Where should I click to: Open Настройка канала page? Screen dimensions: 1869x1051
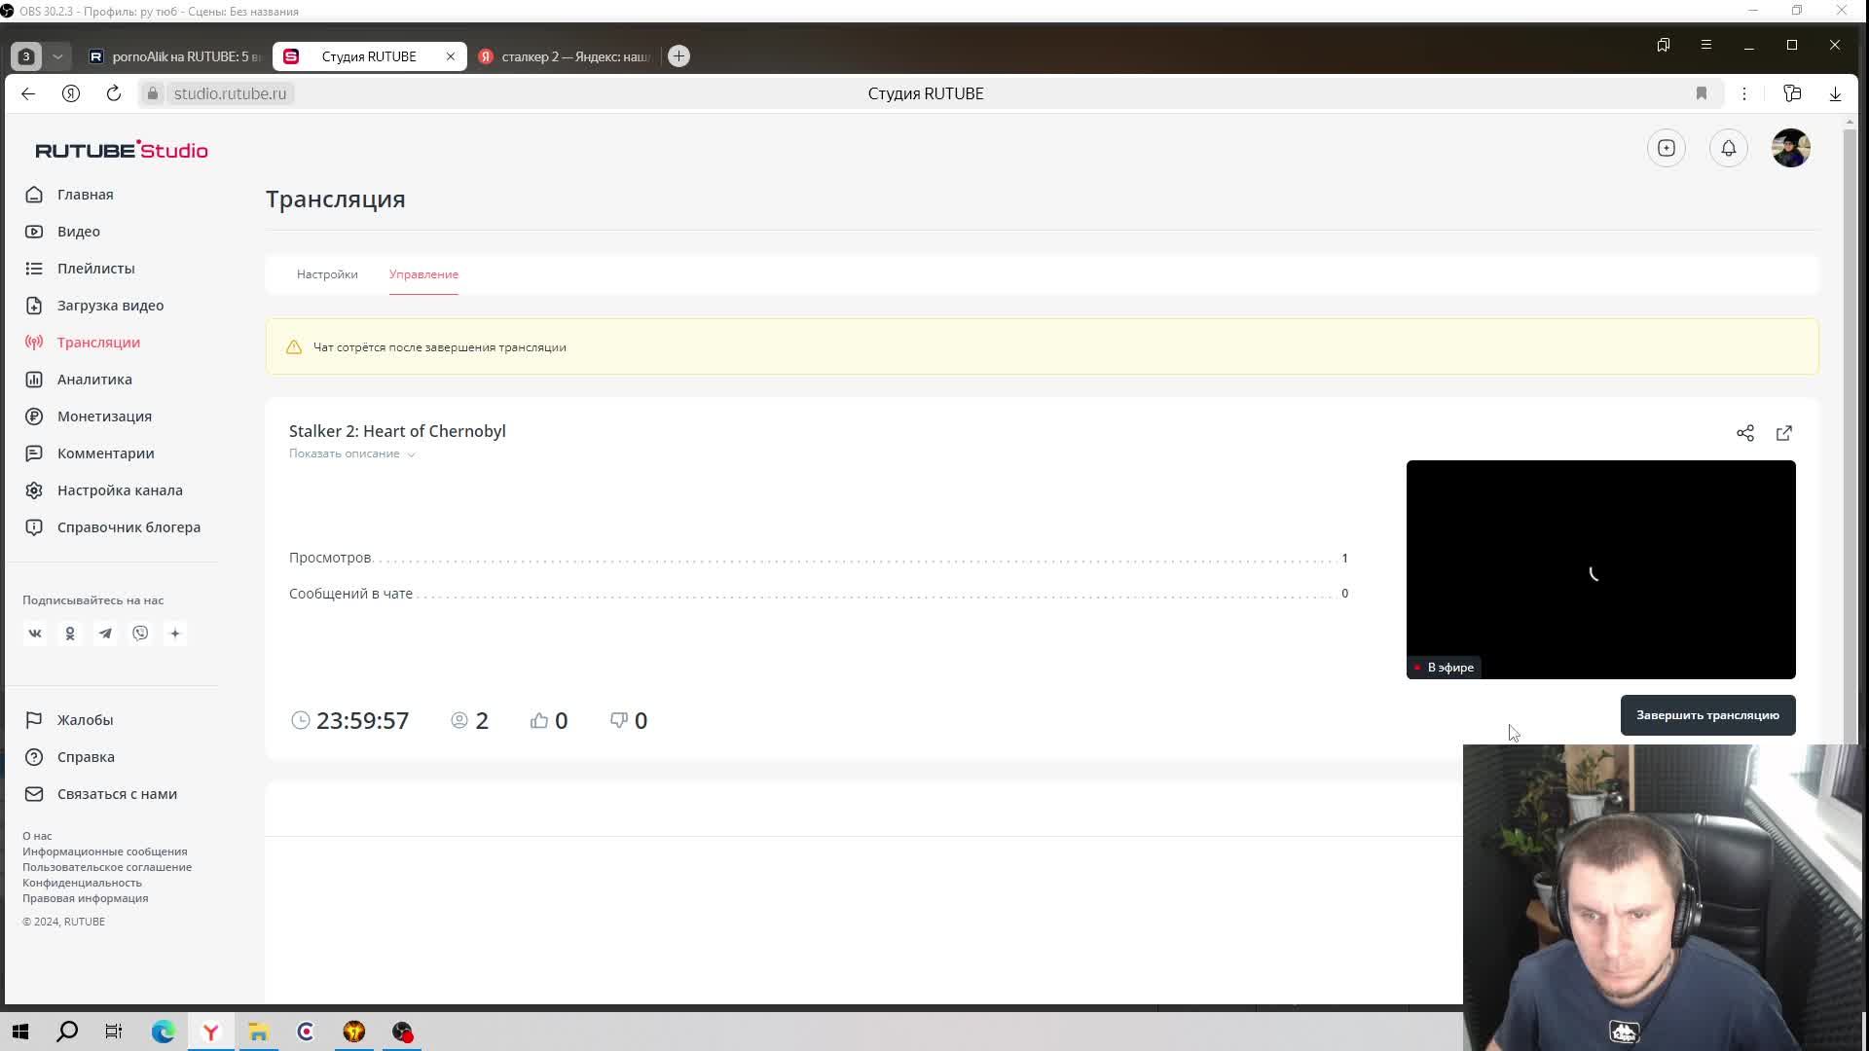pyautogui.click(x=120, y=490)
